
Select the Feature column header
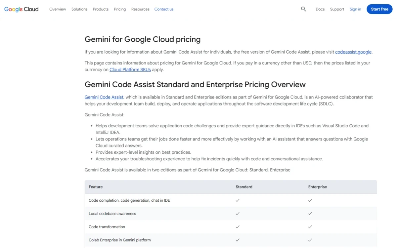[96, 187]
